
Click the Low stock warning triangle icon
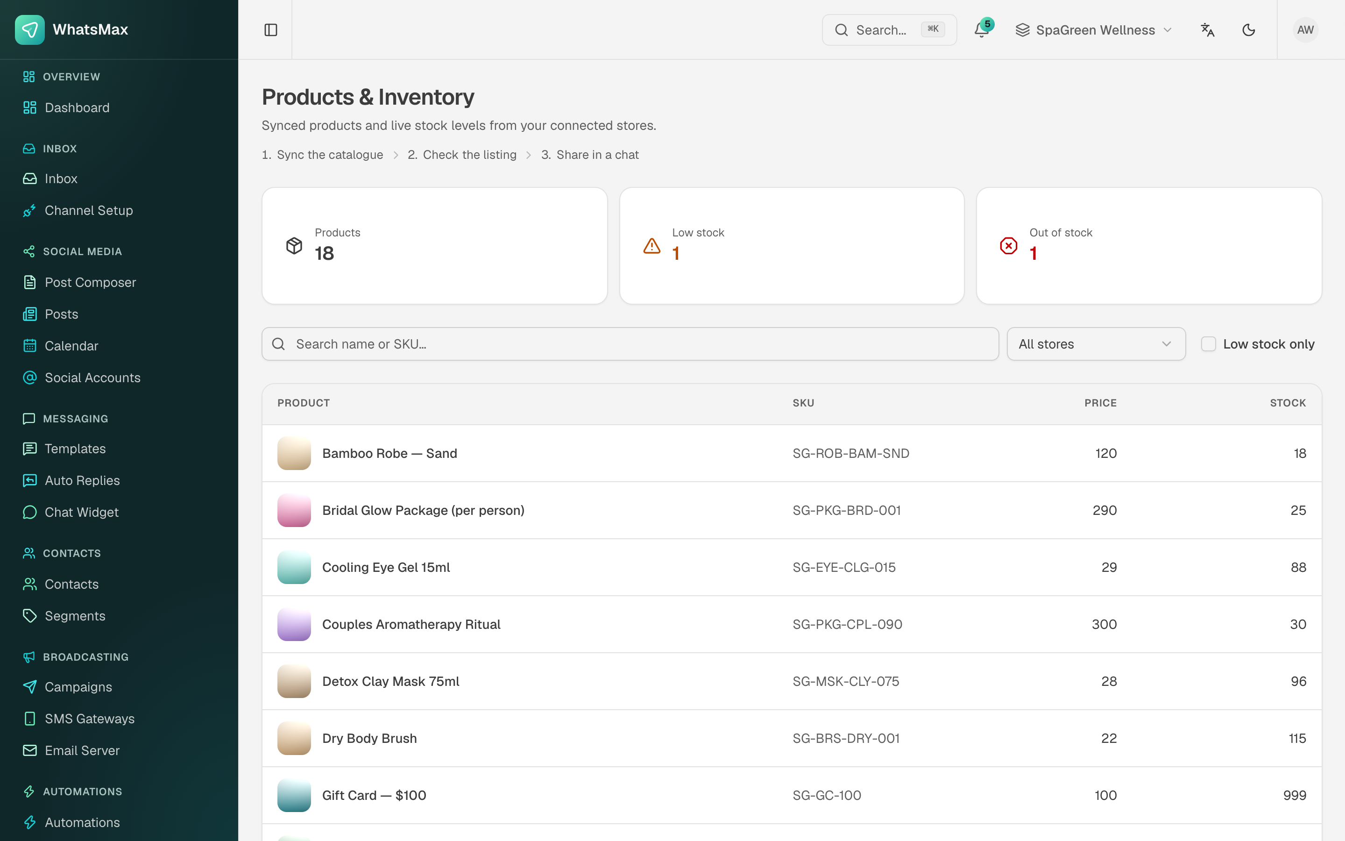(651, 246)
